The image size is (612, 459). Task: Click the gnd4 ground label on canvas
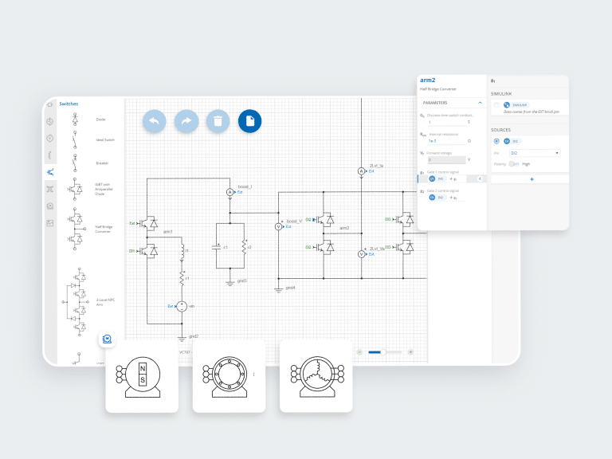(290, 288)
